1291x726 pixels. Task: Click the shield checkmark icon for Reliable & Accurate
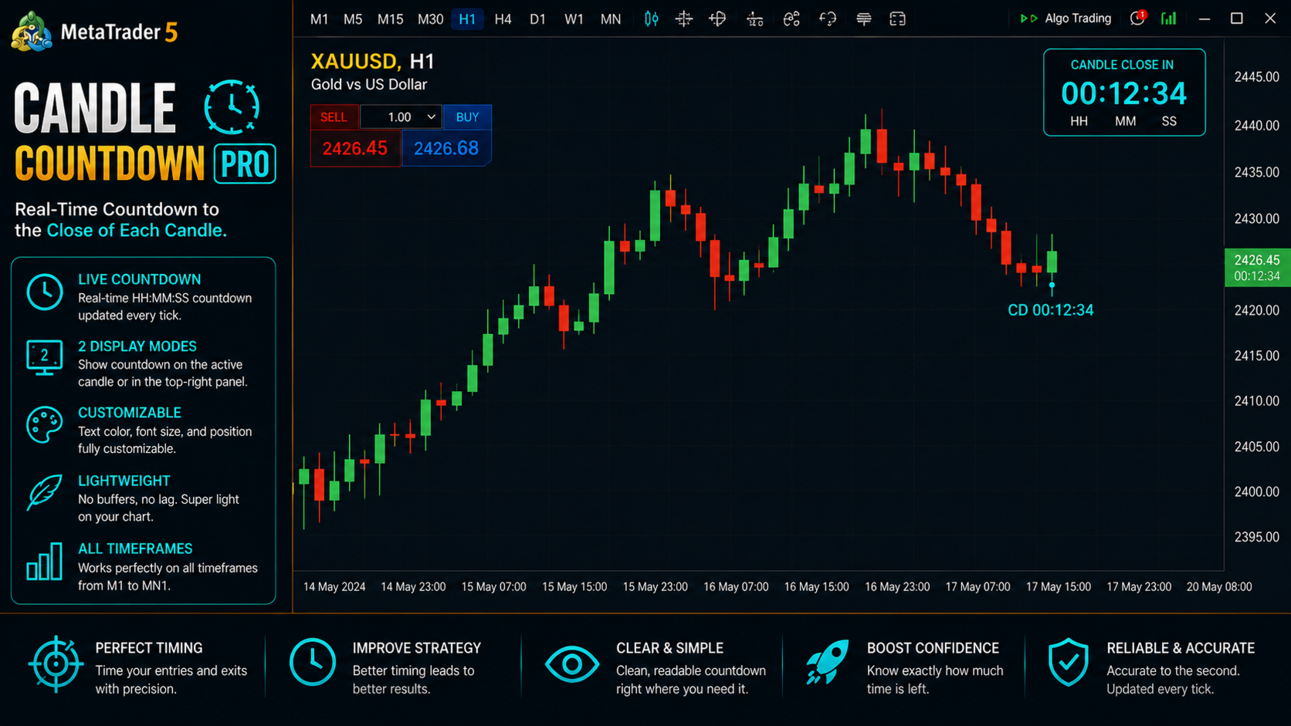point(1069,662)
